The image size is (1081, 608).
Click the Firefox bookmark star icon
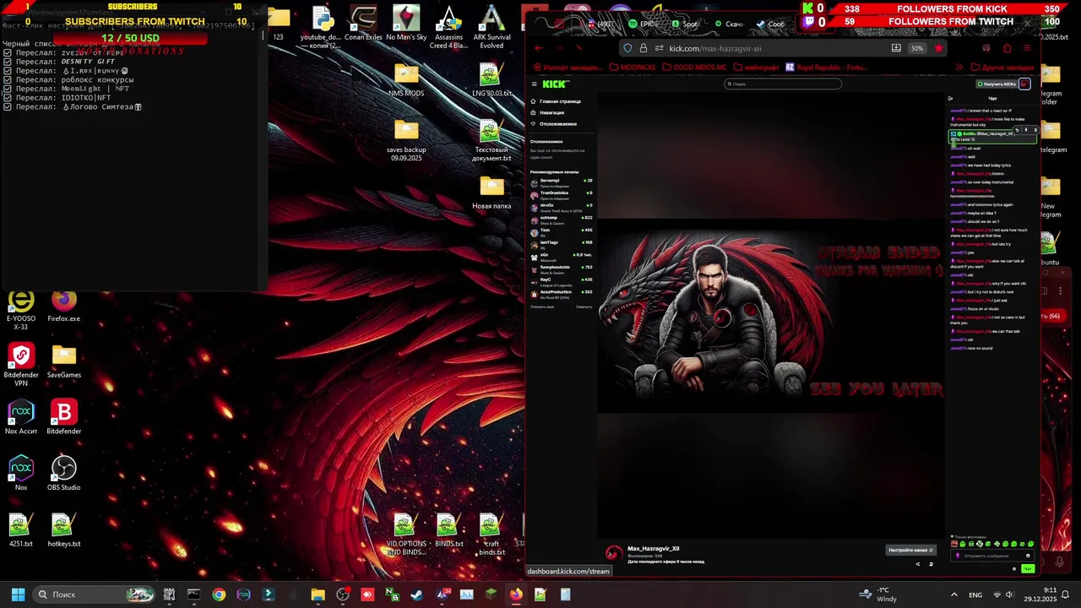[937, 48]
